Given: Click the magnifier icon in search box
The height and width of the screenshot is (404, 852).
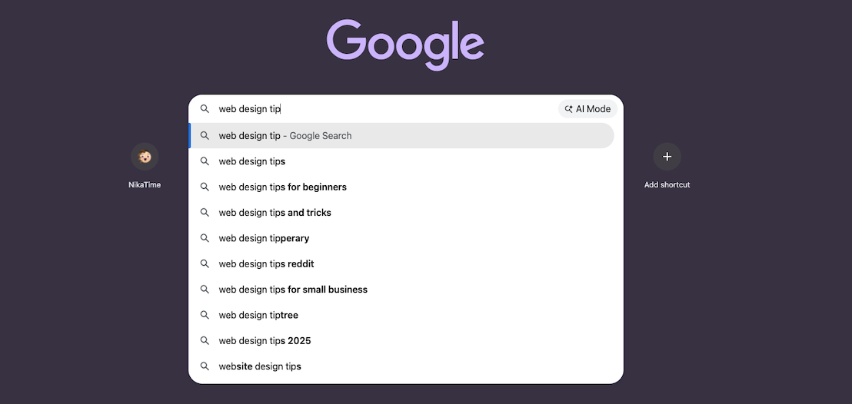Looking at the screenshot, I should [205, 109].
